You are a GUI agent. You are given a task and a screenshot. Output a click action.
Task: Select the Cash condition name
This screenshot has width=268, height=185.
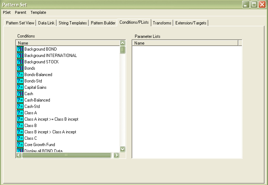pos(29,93)
